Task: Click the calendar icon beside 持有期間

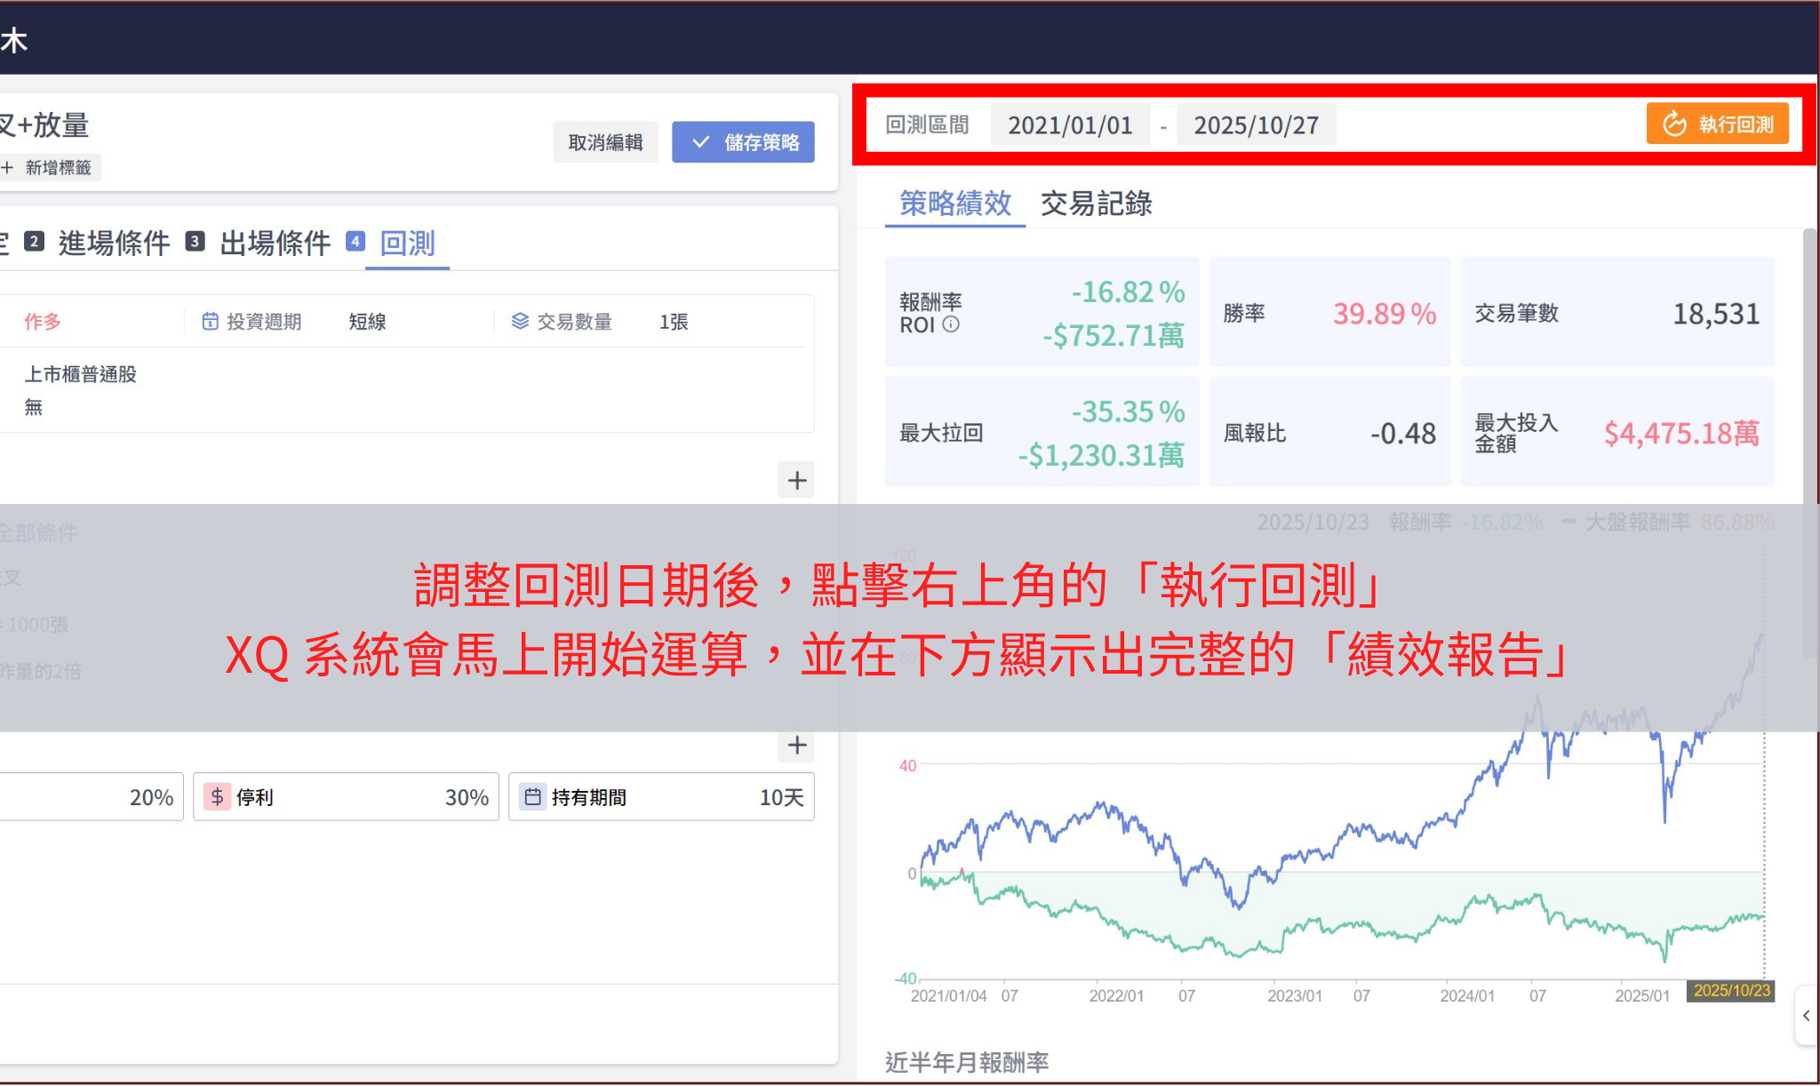Action: point(534,797)
